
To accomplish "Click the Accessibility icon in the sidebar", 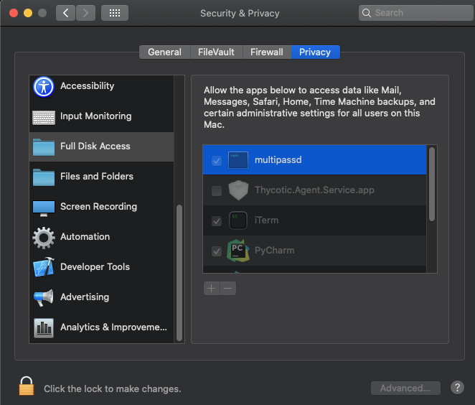I will click(x=44, y=87).
